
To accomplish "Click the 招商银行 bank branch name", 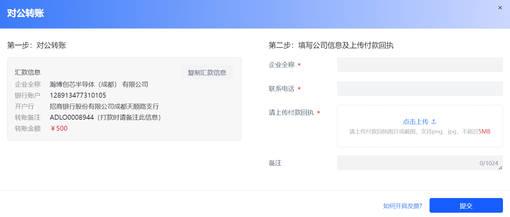I will pyautogui.click(x=104, y=107).
